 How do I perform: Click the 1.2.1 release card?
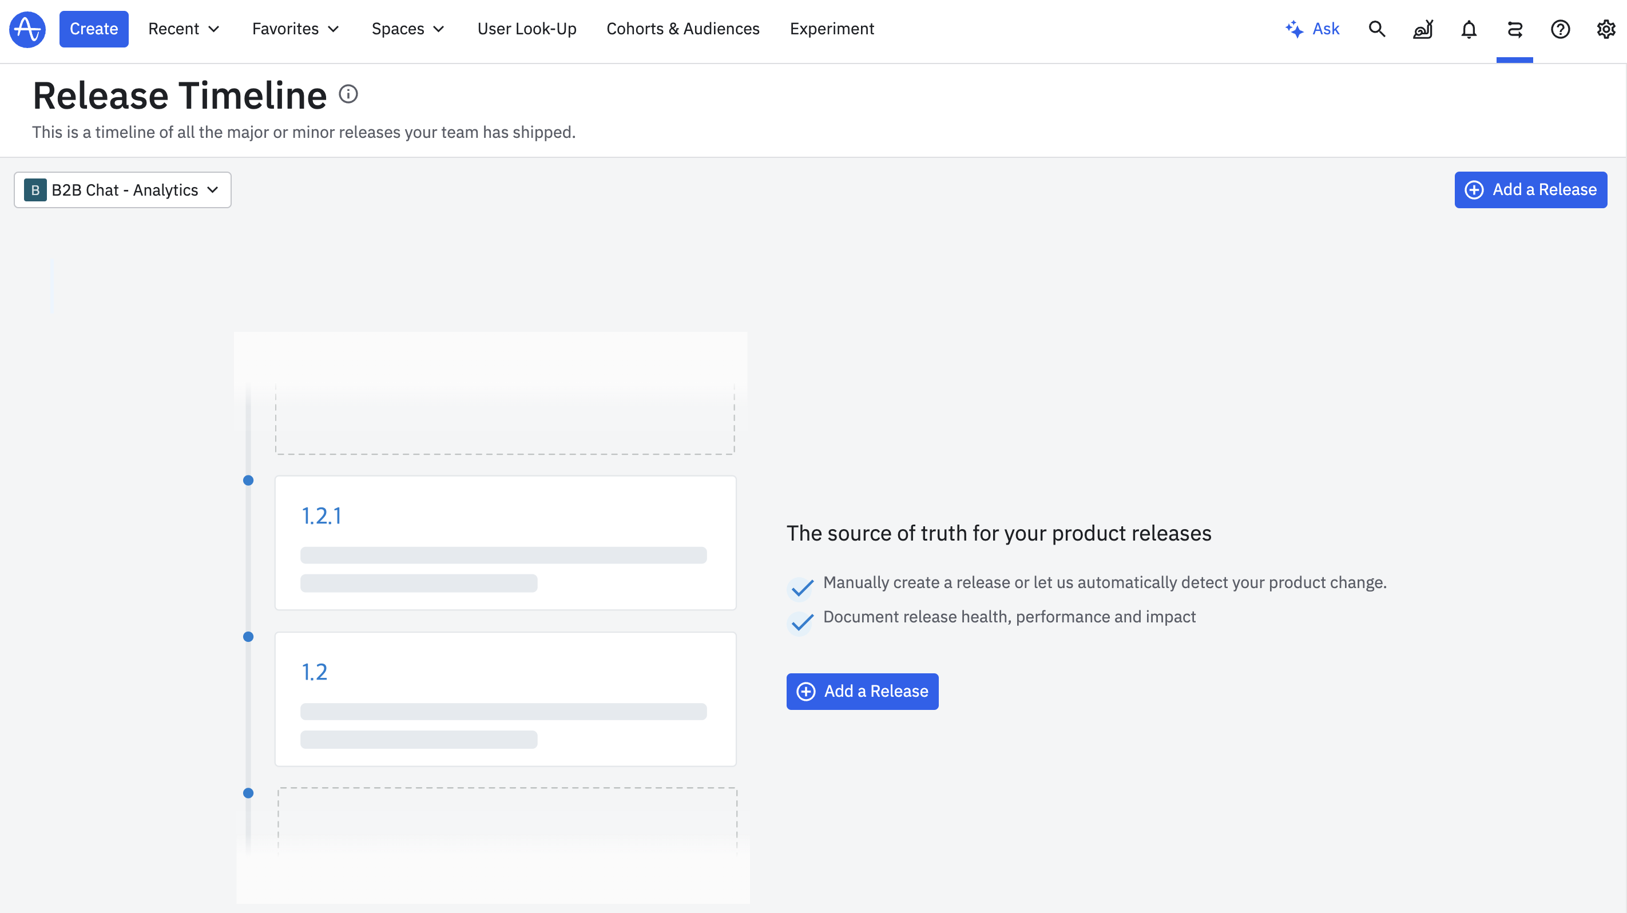[505, 543]
